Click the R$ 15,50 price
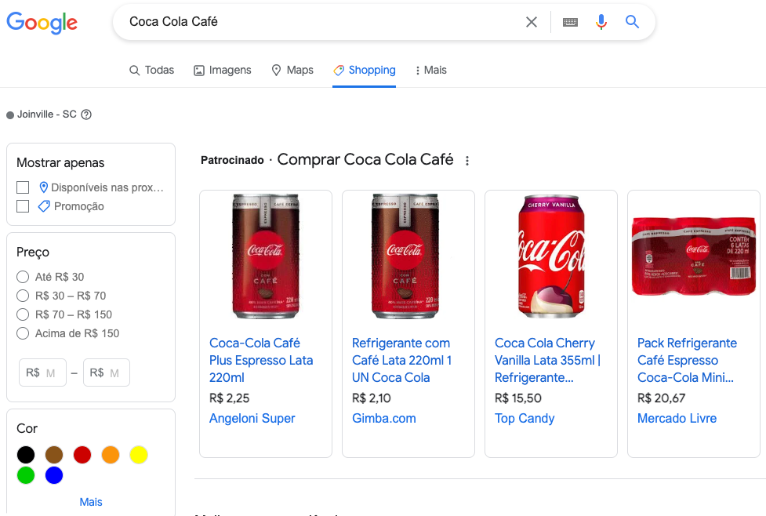The width and height of the screenshot is (766, 516). (x=517, y=398)
